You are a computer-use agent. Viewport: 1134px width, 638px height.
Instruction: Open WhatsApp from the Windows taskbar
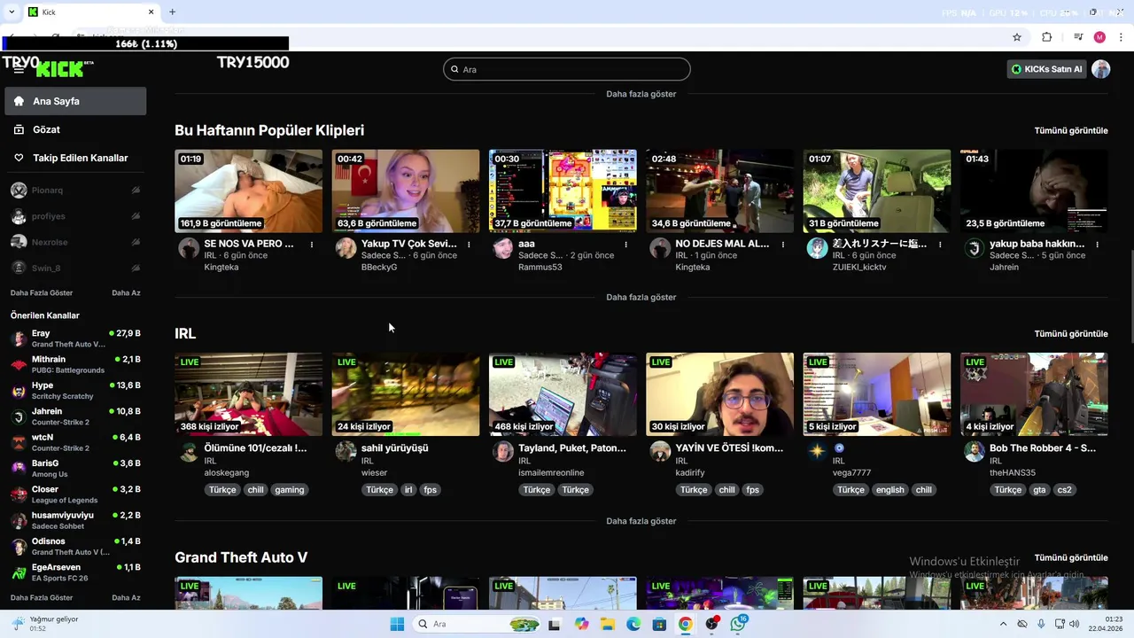[x=738, y=624]
